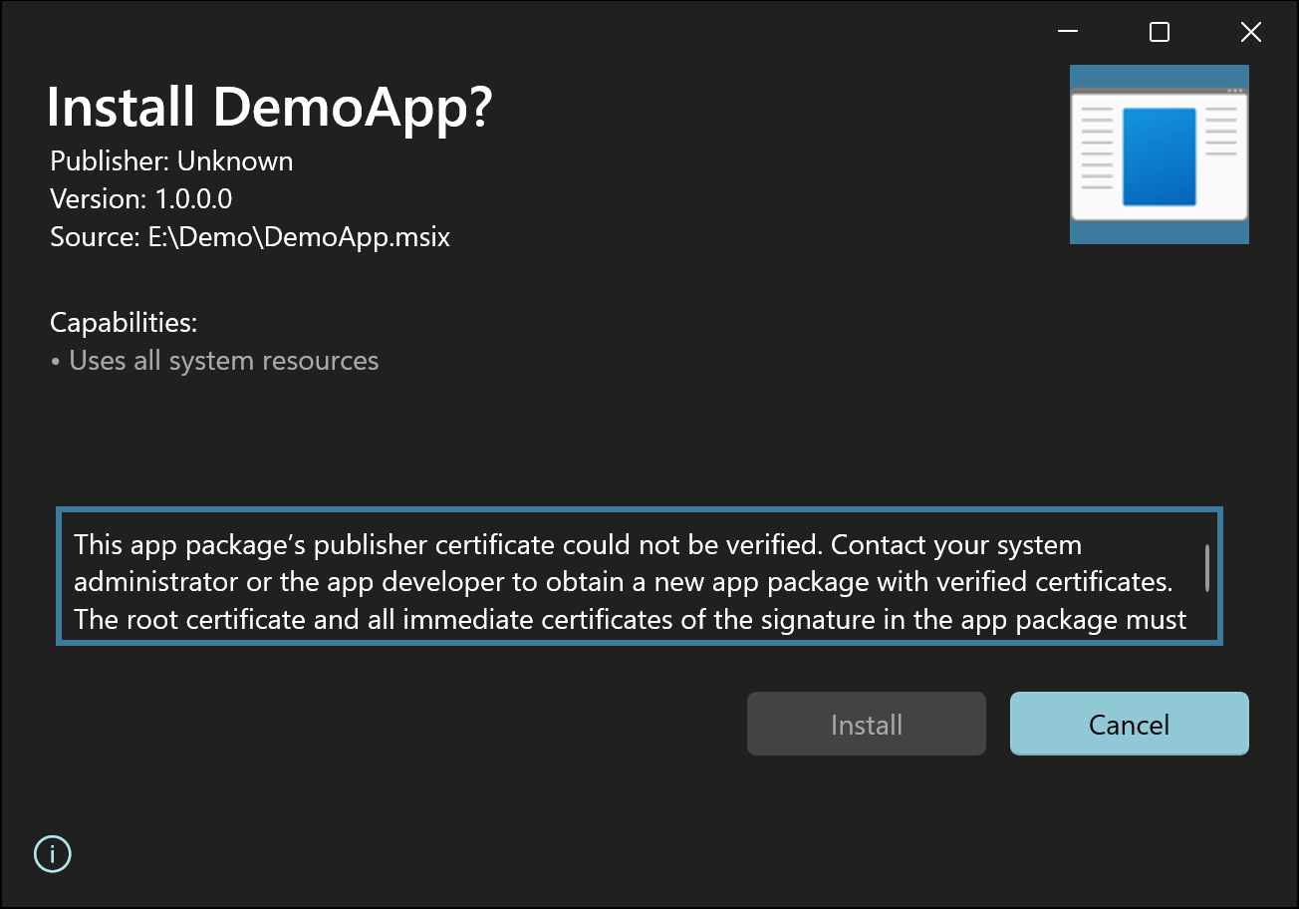
Task: Click the error message scrollbar thumb
Action: [1207, 568]
